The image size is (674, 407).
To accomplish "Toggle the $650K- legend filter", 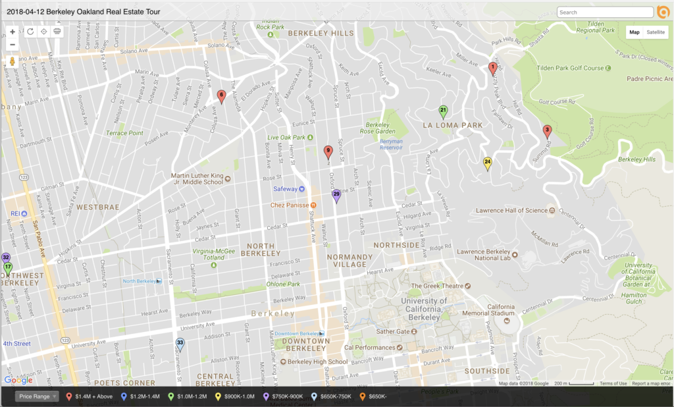I will (373, 396).
